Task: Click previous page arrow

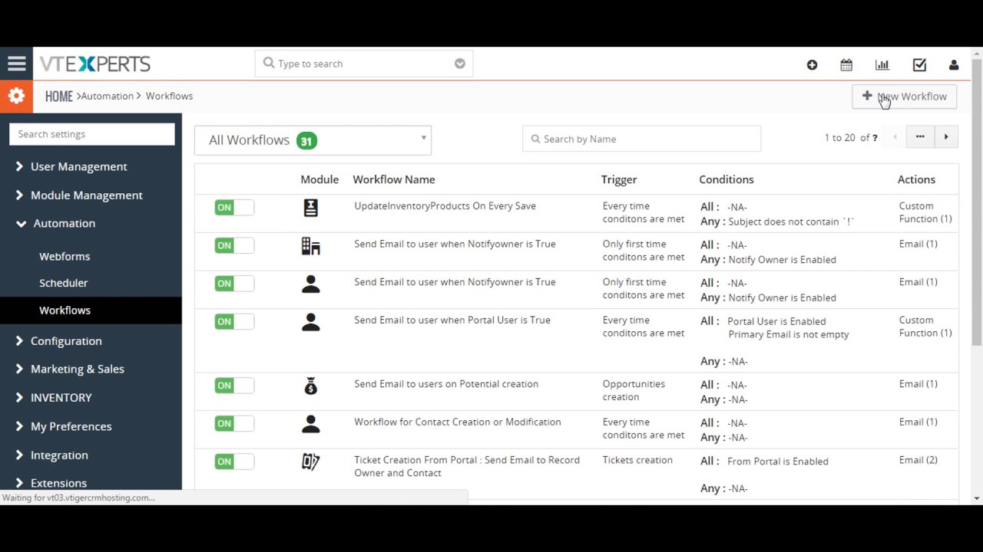Action: pos(895,137)
